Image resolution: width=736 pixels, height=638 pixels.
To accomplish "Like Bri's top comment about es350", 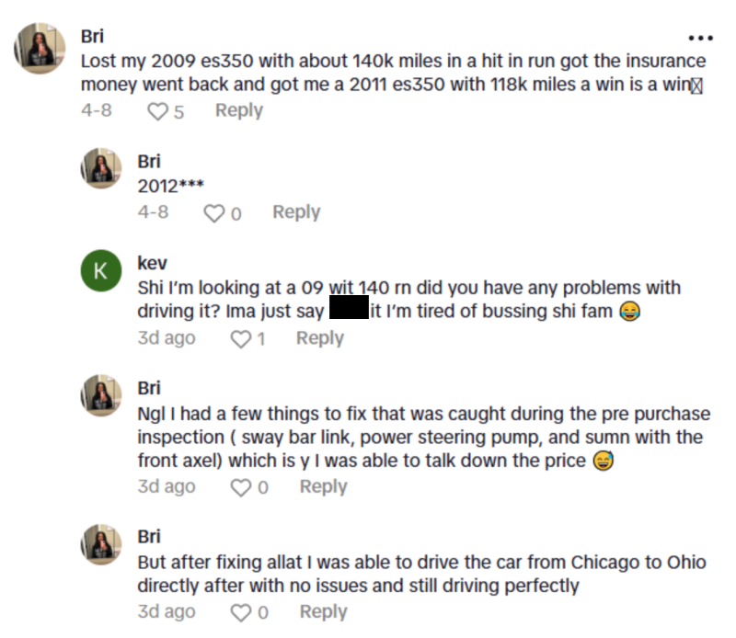I will 159,111.
